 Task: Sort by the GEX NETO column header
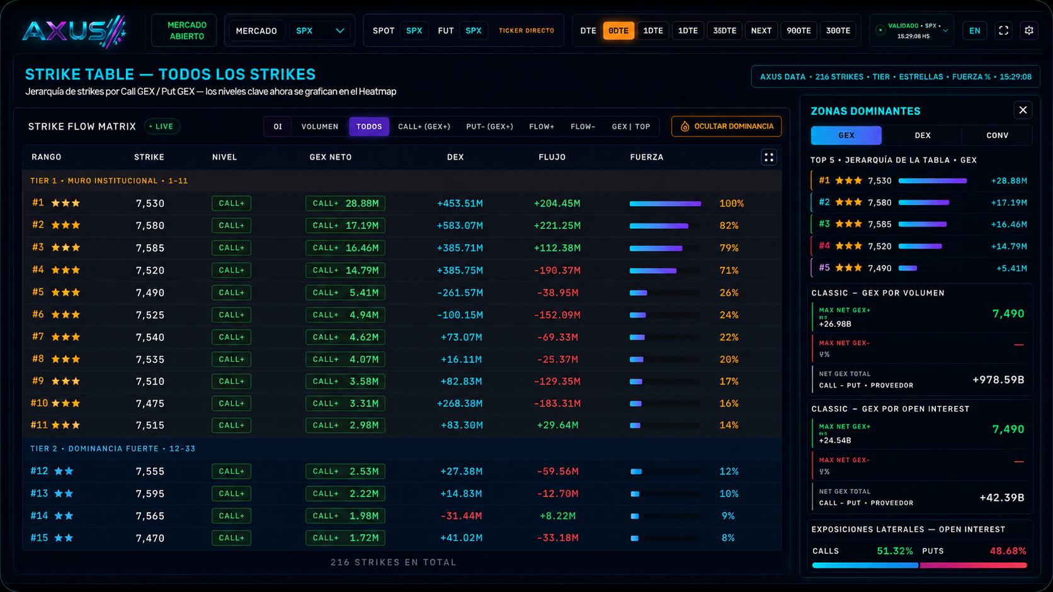tap(331, 157)
